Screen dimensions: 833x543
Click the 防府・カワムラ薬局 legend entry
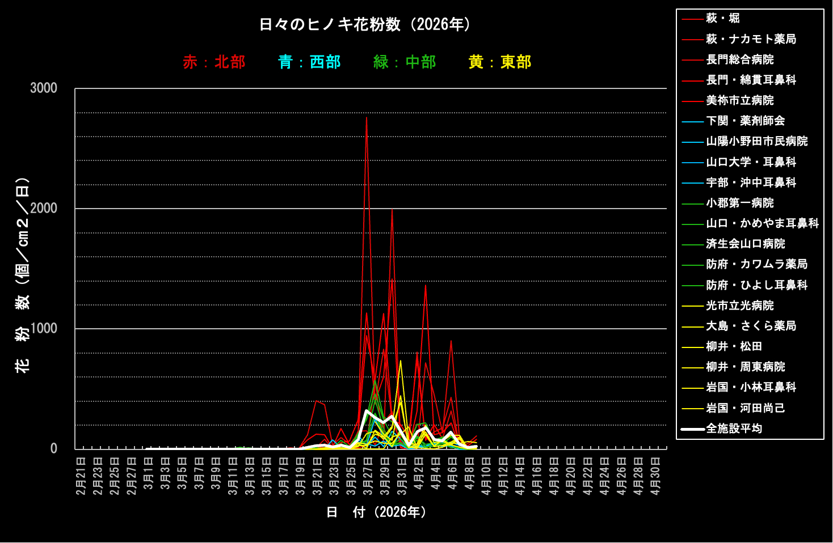click(756, 264)
